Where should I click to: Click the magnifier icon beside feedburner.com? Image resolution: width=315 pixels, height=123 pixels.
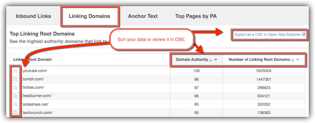pos(15,96)
